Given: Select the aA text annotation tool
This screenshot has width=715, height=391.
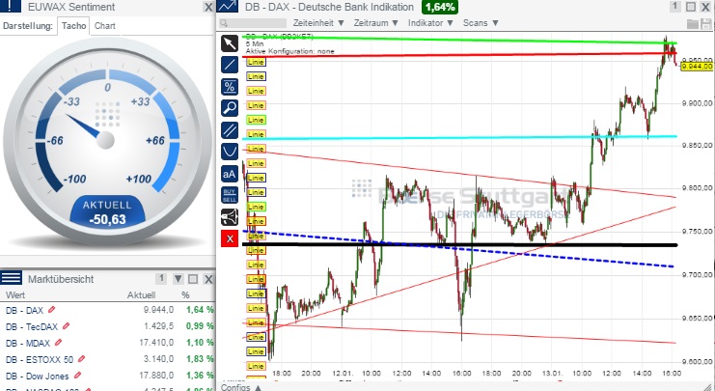Looking at the screenshot, I should click(x=230, y=174).
